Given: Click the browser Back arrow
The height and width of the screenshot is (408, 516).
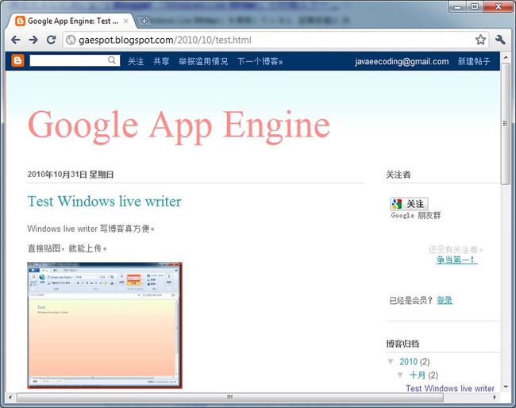Looking at the screenshot, I should [x=15, y=40].
